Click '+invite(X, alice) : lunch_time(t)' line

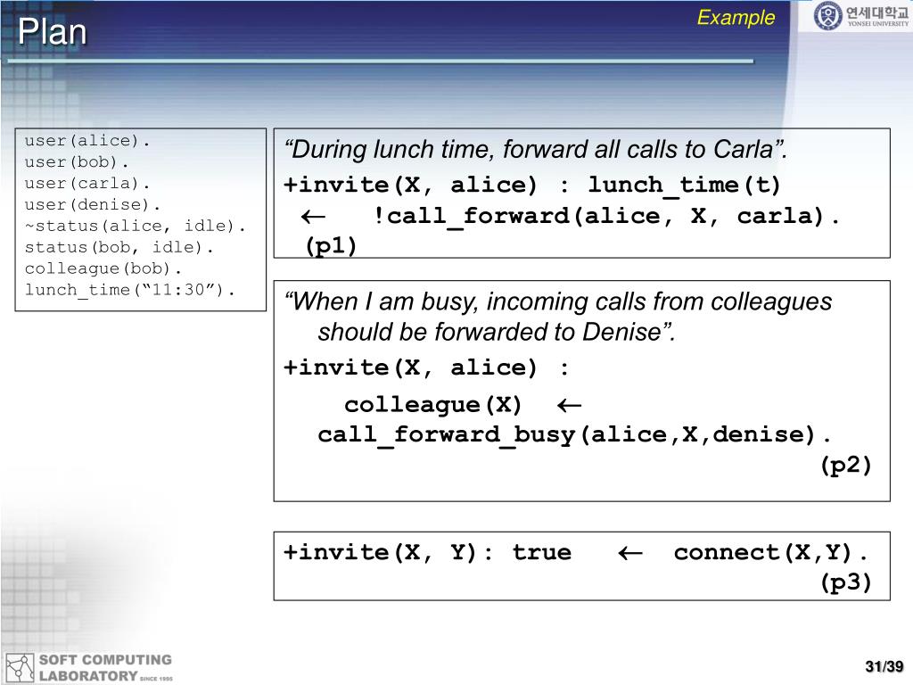pos(531,186)
